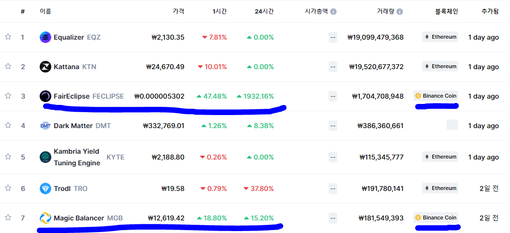510x233 pixels.
Task: Click the Ethereum badge in Kambria row
Action: 440,157
